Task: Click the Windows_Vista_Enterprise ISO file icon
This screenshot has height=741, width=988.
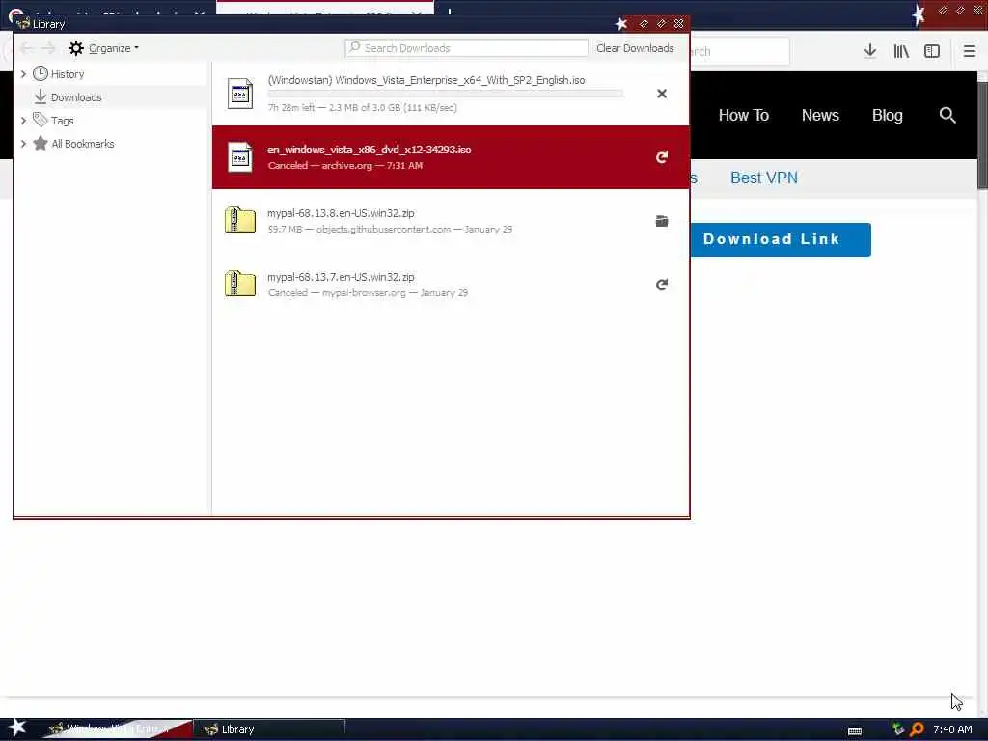Action: coord(240,94)
